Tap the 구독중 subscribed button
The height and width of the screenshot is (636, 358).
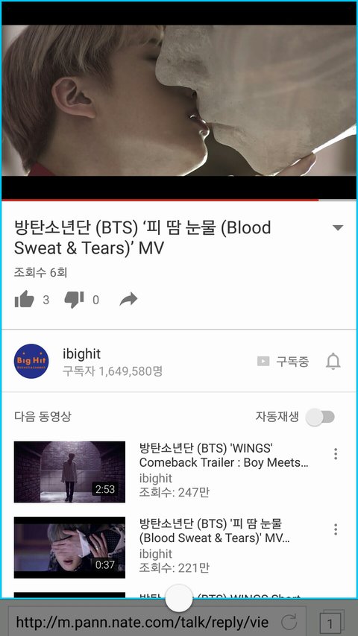click(283, 361)
